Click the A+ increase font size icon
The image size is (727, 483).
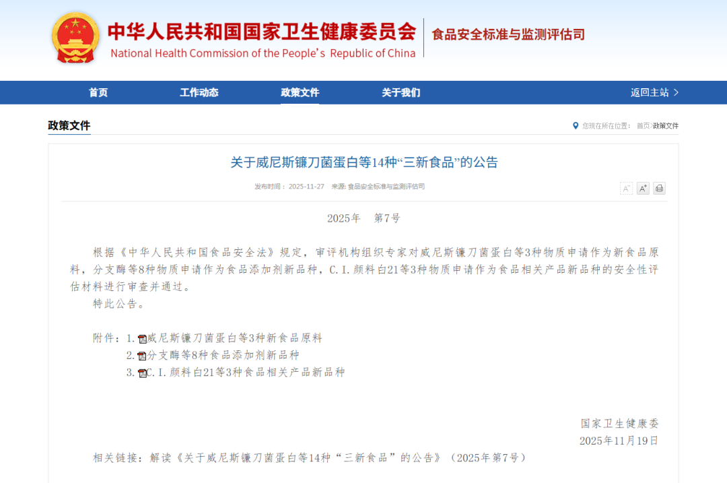tap(643, 188)
